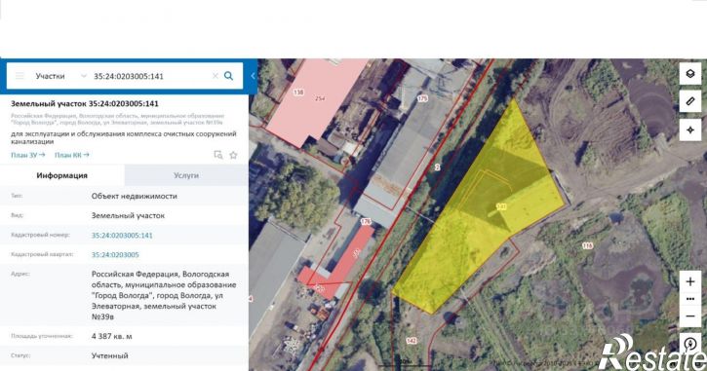Image resolution: width=707 pixels, height=371 pixels.
Task: Click the find-on-map icon beside star
Action: point(218,156)
